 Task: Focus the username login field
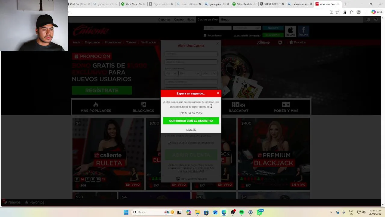point(217,28)
